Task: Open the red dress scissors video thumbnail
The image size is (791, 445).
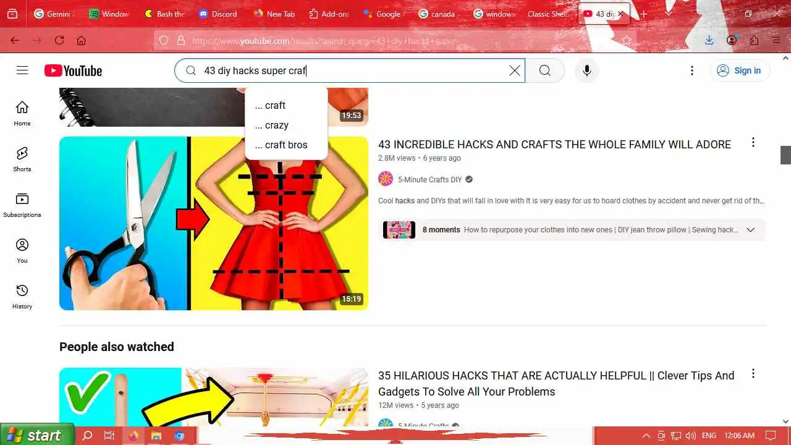Action: point(214,223)
